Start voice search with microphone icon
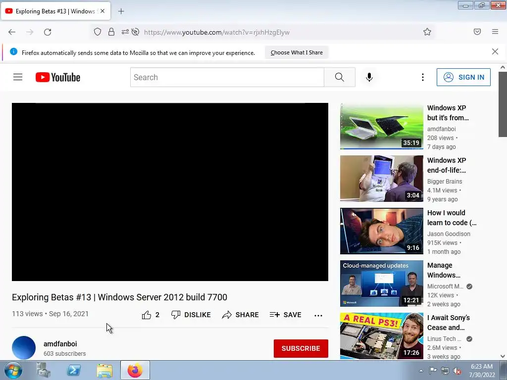 pos(369,77)
